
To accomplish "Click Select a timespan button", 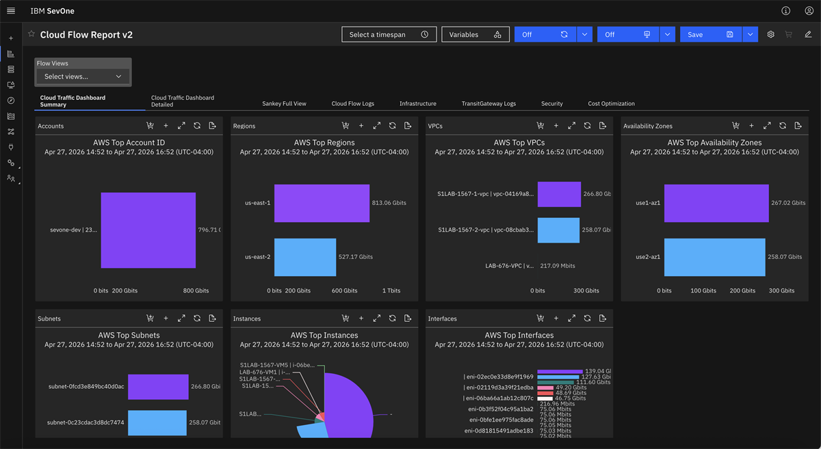I will tap(389, 34).
